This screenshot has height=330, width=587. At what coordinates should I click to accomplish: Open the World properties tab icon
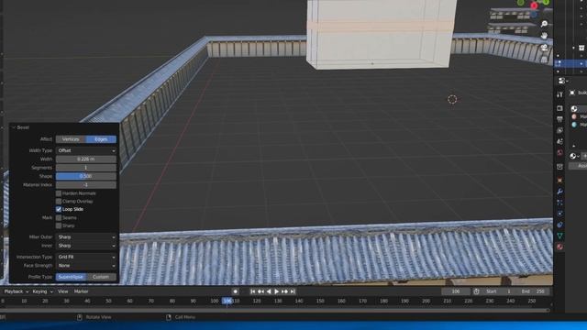click(x=559, y=153)
